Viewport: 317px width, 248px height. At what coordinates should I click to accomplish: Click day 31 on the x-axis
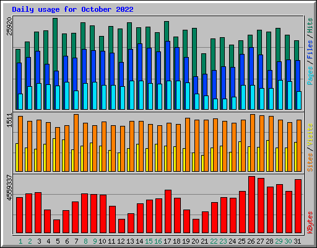(297, 241)
